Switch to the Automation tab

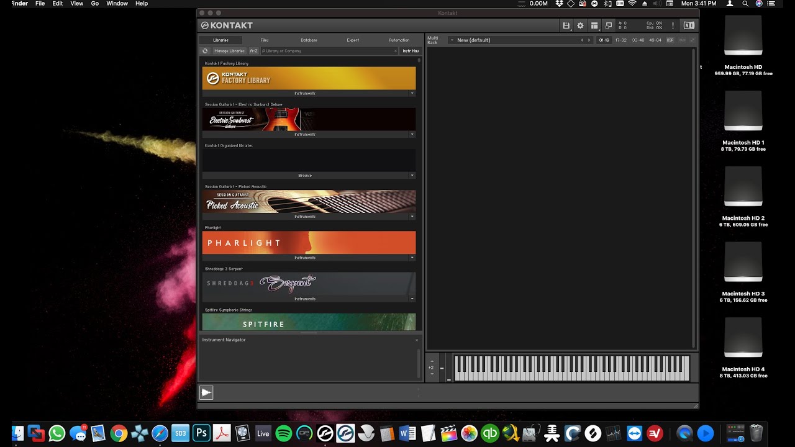399,40
